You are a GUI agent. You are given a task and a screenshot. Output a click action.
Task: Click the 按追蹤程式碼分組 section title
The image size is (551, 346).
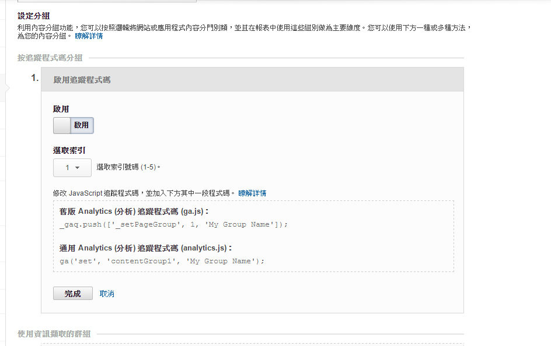[x=50, y=58]
